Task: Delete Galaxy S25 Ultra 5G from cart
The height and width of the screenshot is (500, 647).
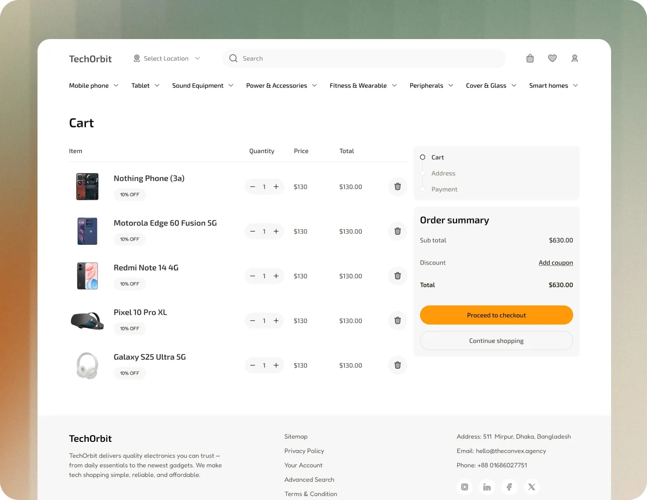Action: point(397,365)
